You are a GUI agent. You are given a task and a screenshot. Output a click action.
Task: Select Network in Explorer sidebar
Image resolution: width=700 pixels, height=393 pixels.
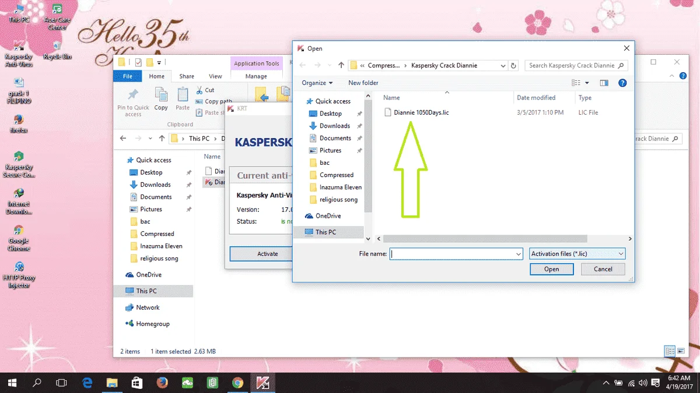coord(148,307)
